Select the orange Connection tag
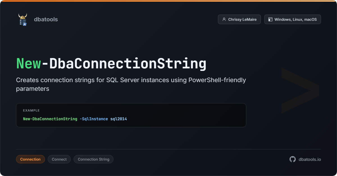The width and height of the screenshot is (337, 176). [30, 159]
